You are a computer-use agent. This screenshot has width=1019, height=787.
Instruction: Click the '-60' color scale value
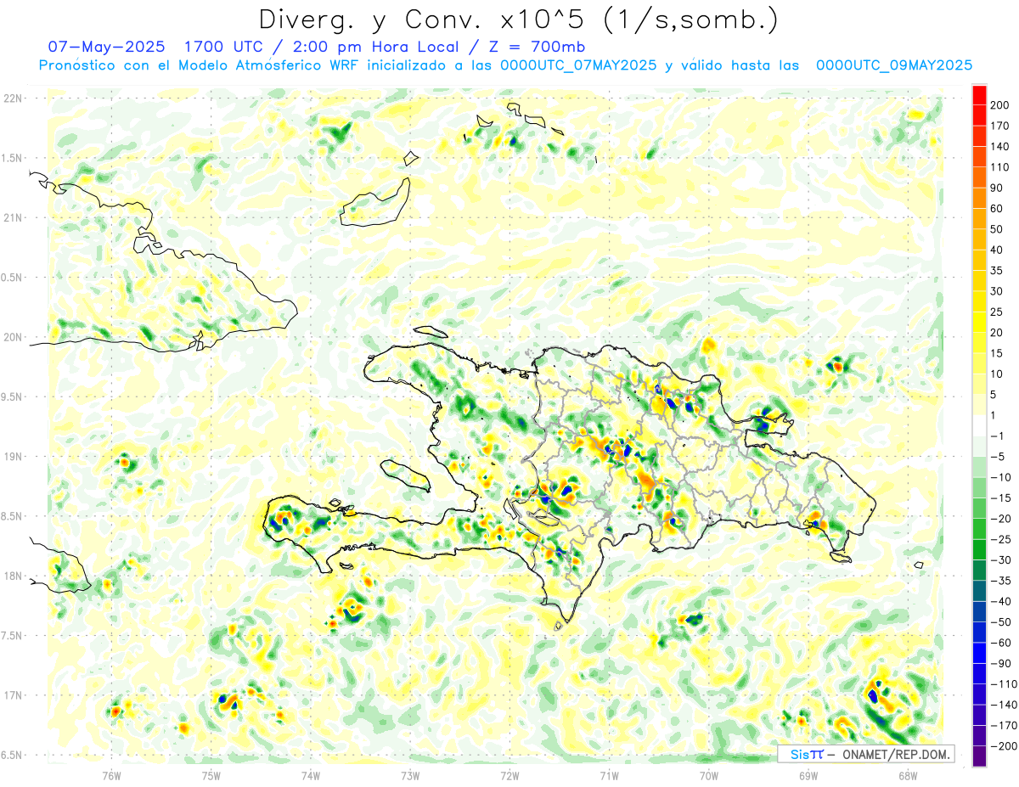[1000, 643]
